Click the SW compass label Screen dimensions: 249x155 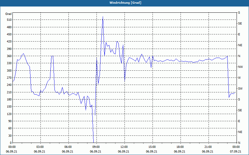tap(240, 89)
